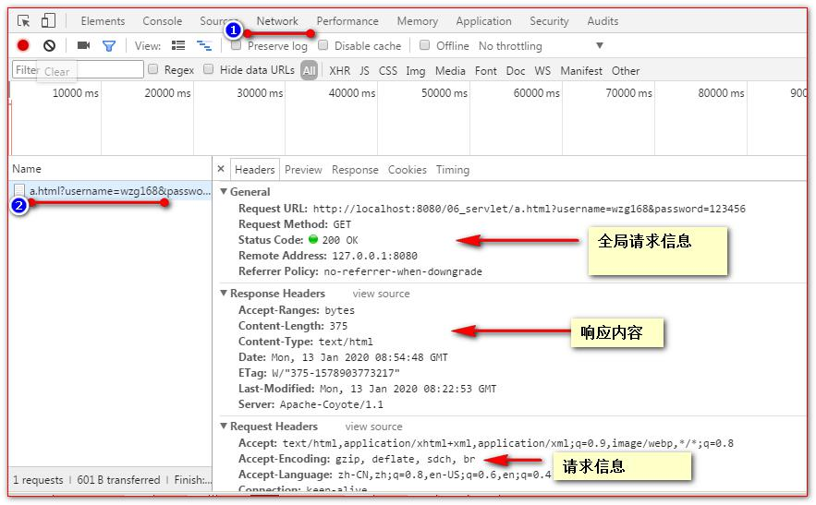
Task: Open the Sources panel tab
Action: point(219,21)
